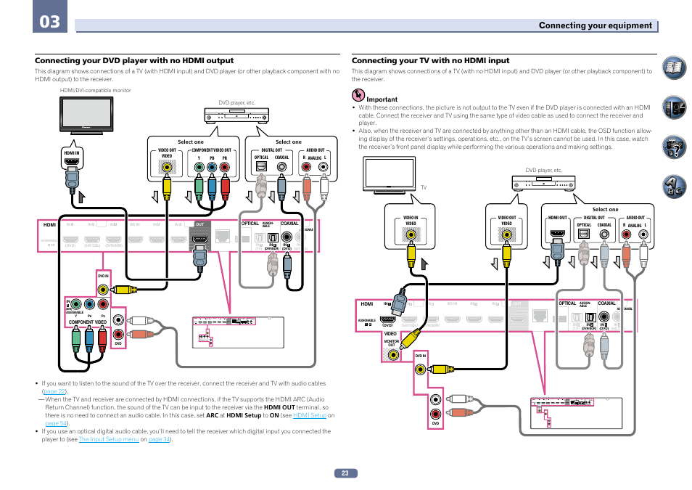
Task: Click the Important notice icon
Action: pyautogui.click(x=358, y=95)
